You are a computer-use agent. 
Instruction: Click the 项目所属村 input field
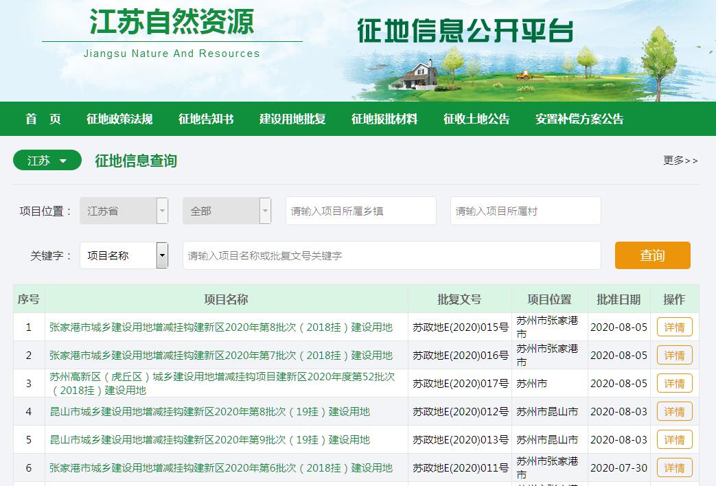pos(526,211)
